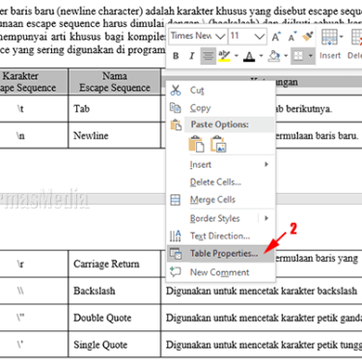This screenshot has height=362, width=362.
Task: Select the Format Painter brush icon
Action: tap(308, 37)
